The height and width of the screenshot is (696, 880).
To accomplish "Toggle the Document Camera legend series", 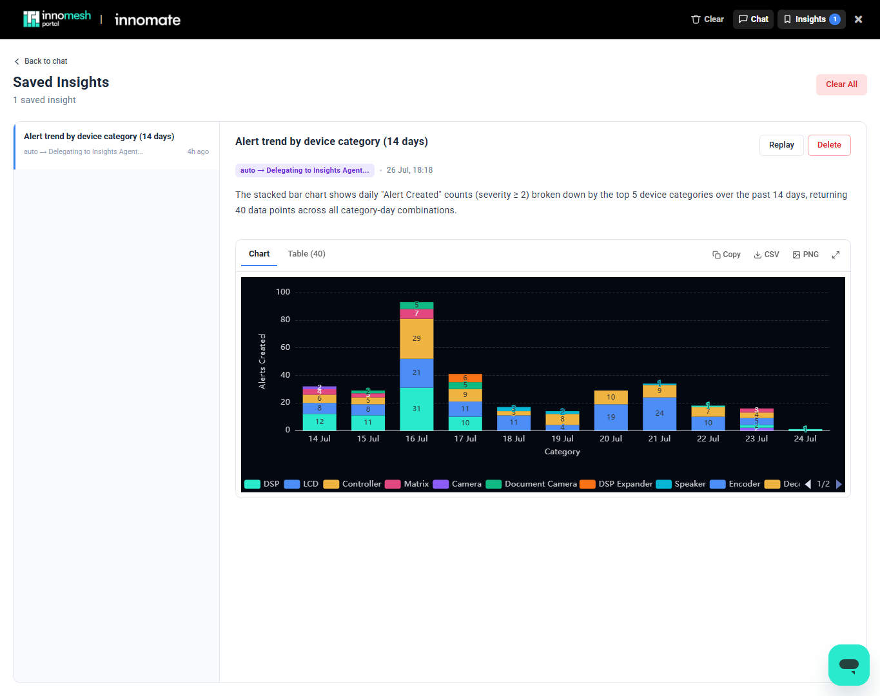I will 531,484.
